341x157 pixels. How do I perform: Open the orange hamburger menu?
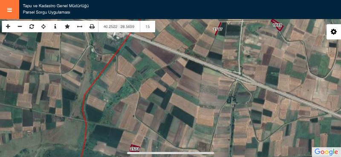(x=9, y=10)
